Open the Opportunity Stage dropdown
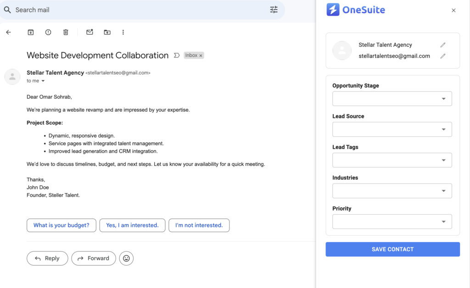470x288 pixels. point(444,98)
